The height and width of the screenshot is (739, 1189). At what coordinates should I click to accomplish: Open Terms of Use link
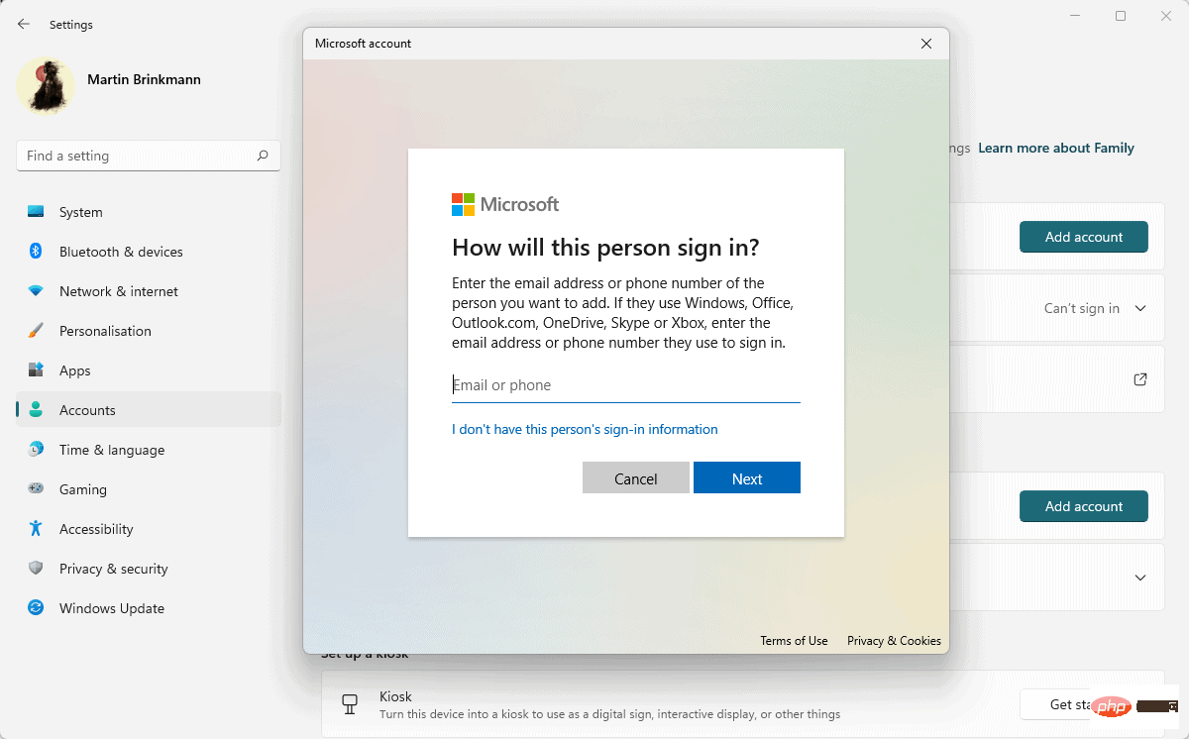point(794,641)
